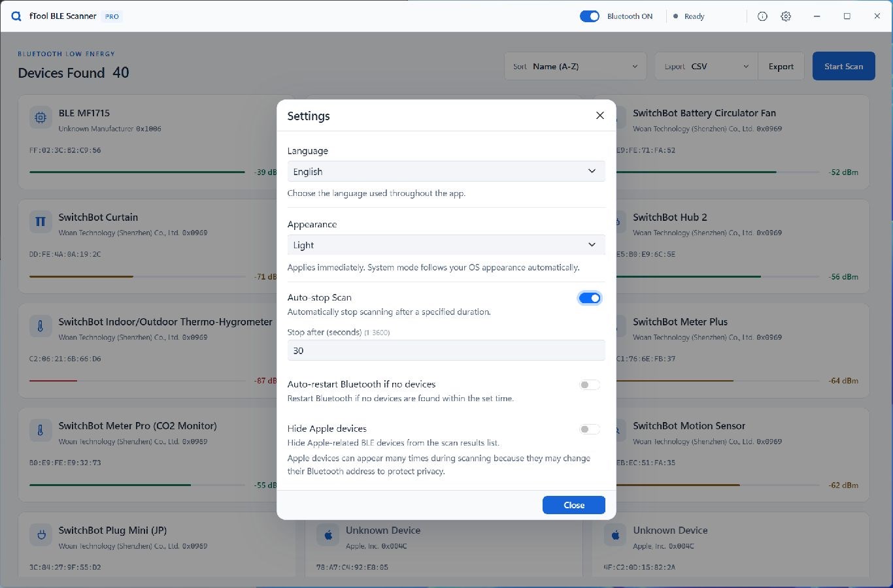893x588 pixels.
Task: Open the Sort Name (A-Z) dropdown
Action: tap(575, 66)
